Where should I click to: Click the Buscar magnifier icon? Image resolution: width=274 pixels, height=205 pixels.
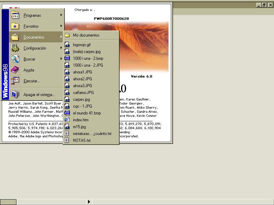pos(15,59)
